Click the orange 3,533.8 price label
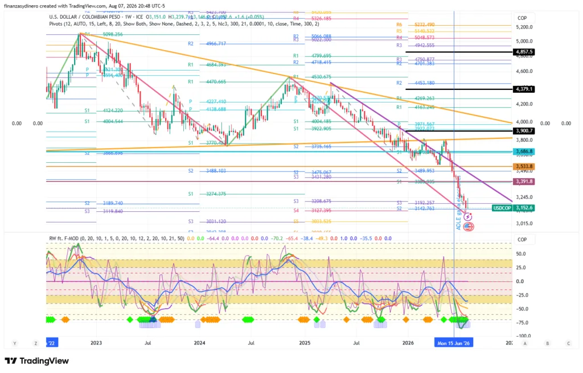 524,166
